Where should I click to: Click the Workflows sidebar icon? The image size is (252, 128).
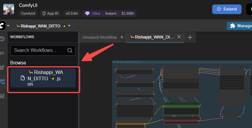click(x=2, y=82)
